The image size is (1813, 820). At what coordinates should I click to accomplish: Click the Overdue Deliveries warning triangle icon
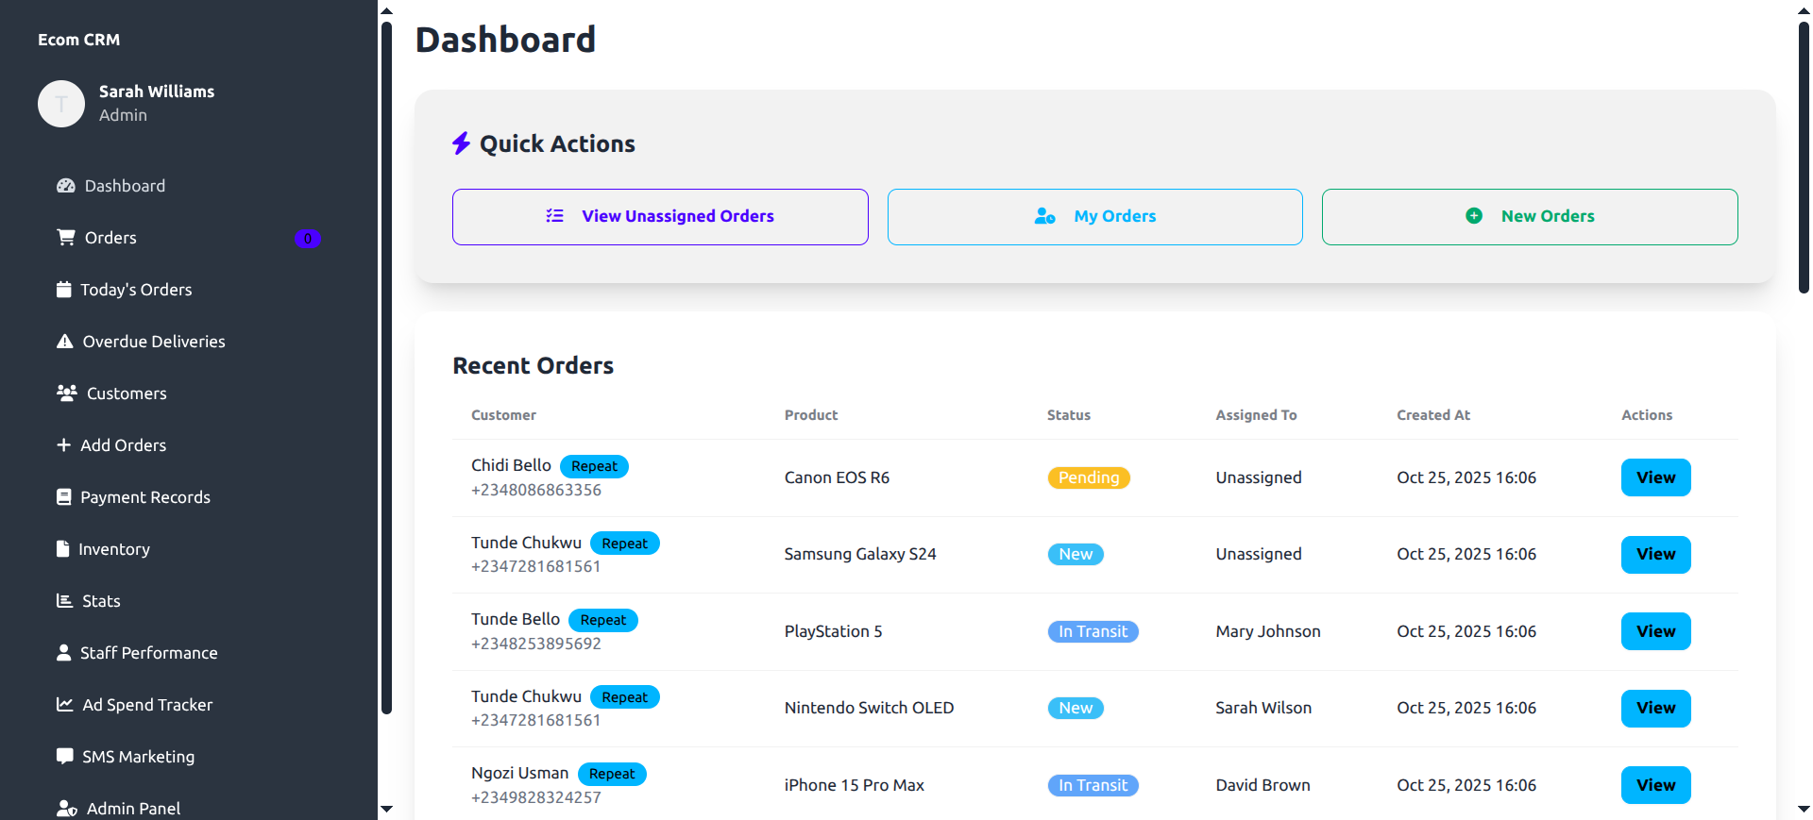[x=64, y=342]
